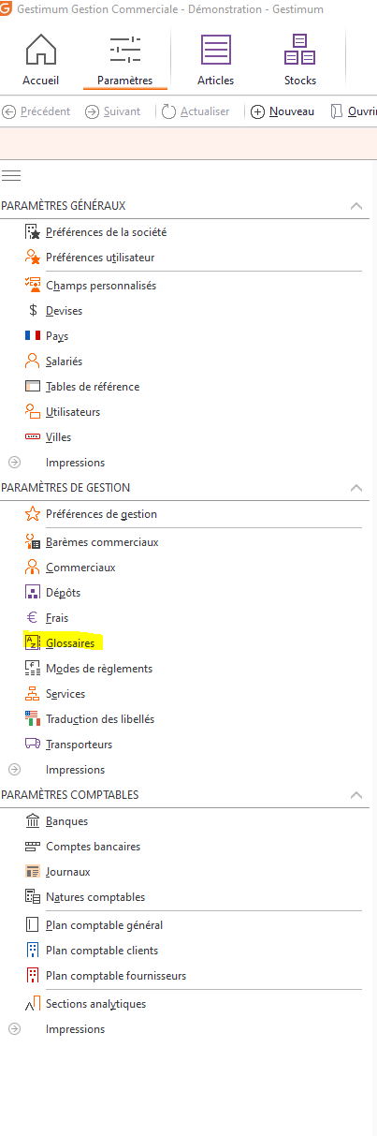Expand Impressions under Paramètres Généraux
Viewport: 377px width, 1136px height.
tap(14, 462)
